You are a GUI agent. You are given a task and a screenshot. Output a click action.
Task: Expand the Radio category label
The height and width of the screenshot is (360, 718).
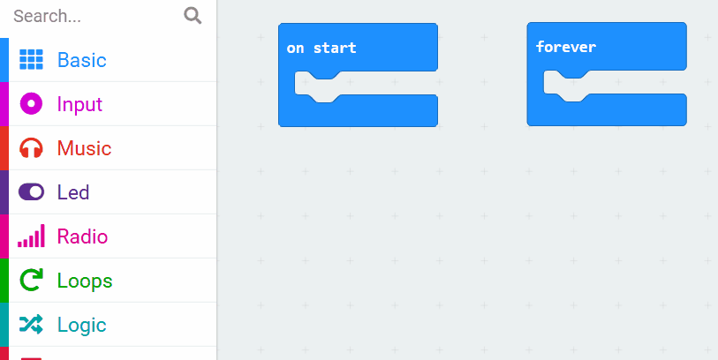click(x=82, y=236)
